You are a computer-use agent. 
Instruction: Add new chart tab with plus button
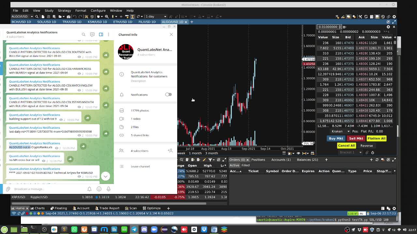point(192,22)
